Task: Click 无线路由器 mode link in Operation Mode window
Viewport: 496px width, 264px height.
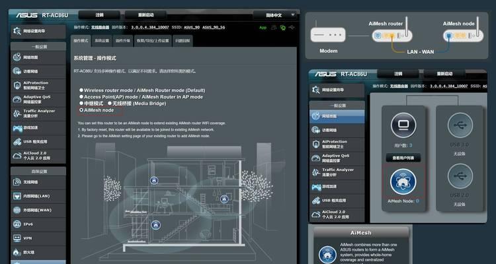Action: (x=100, y=28)
